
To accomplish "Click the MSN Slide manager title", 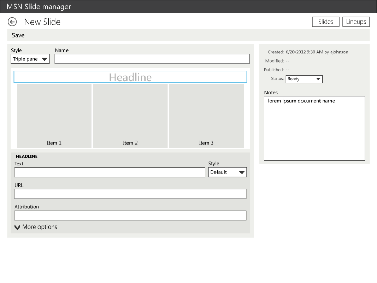I will pyautogui.click(x=39, y=7).
